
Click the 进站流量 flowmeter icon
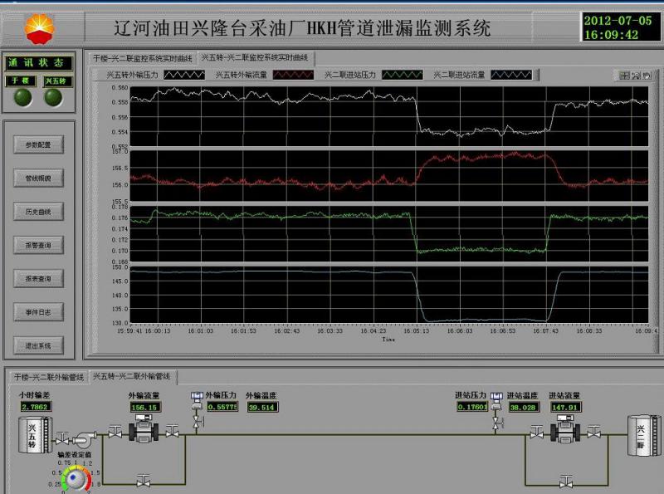[565, 428]
